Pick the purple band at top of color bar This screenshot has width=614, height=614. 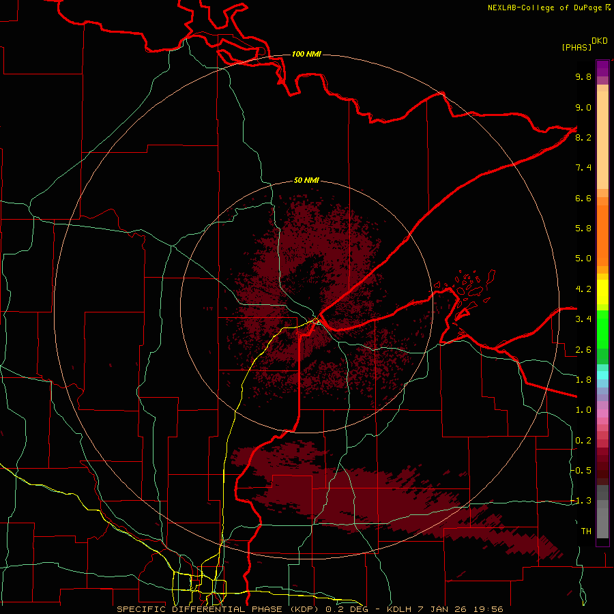pyautogui.click(x=602, y=69)
